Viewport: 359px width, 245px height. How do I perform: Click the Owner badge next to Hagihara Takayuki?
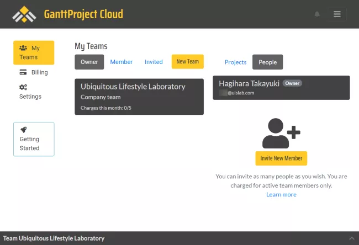pos(292,83)
